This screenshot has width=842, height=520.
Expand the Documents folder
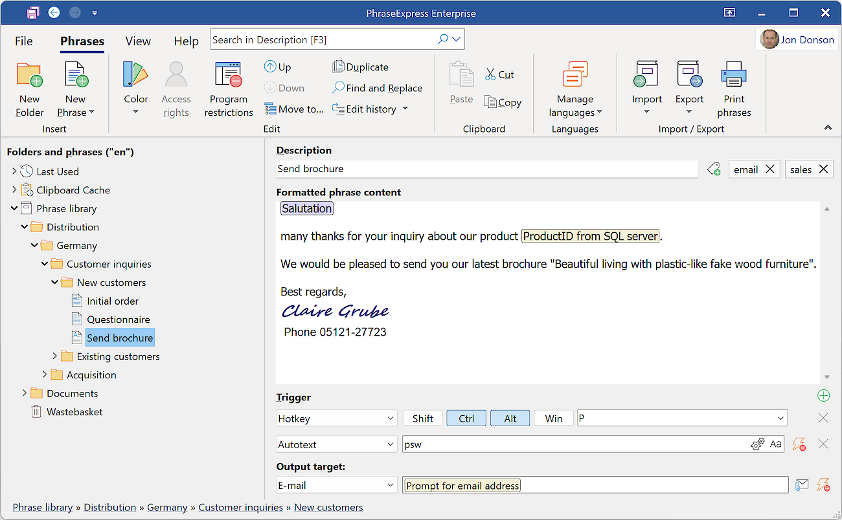(25, 393)
